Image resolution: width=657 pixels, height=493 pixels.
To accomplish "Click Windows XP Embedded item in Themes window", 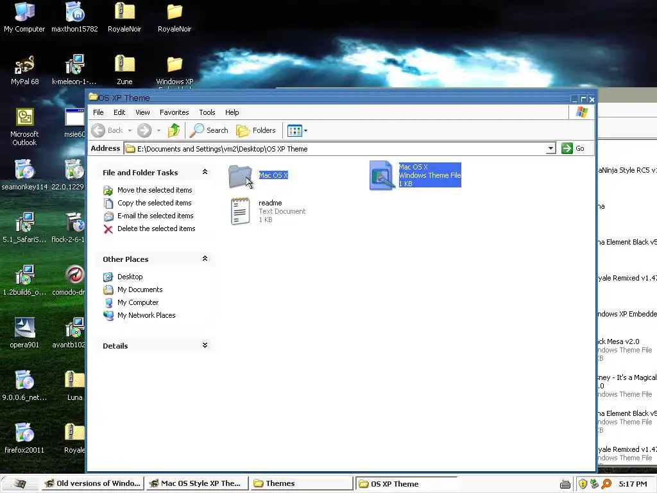I will (x=627, y=314).
